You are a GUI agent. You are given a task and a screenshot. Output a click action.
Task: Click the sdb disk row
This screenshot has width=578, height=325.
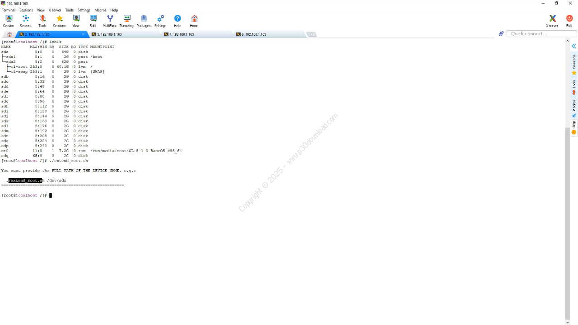pos(45,77)
